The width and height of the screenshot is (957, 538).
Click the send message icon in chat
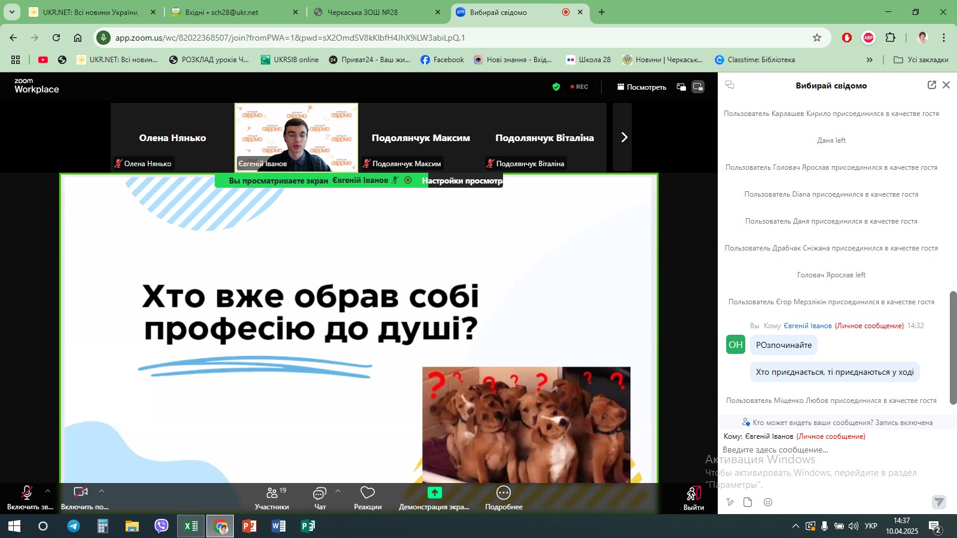939,502
